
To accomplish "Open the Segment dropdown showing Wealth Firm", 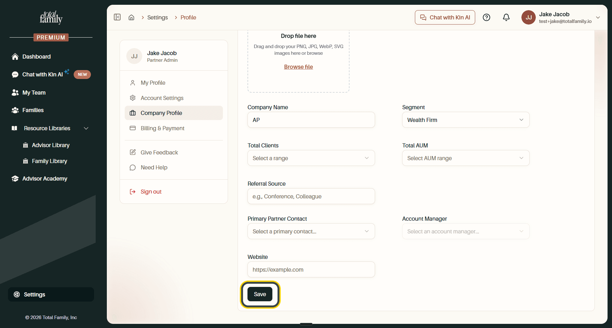I will [466, 120].
